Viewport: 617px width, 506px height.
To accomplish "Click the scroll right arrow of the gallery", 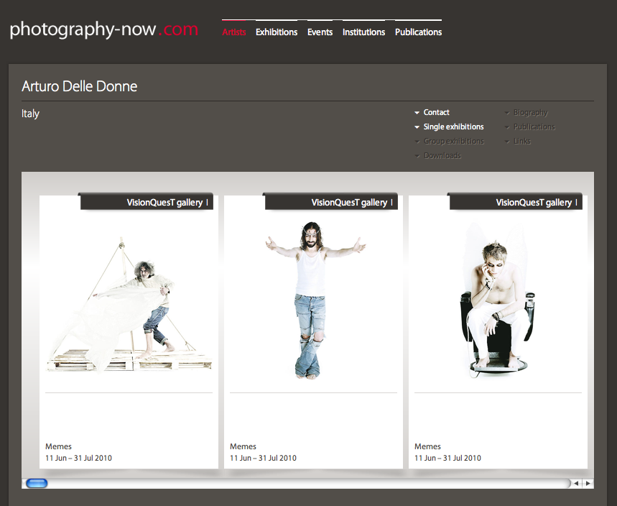I will [x=588, y=484].
